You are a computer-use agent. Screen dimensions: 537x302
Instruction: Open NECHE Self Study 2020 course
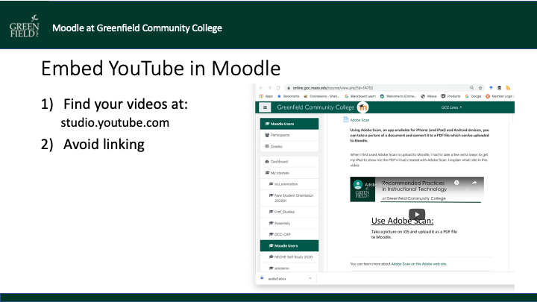(x=289, y=257)
